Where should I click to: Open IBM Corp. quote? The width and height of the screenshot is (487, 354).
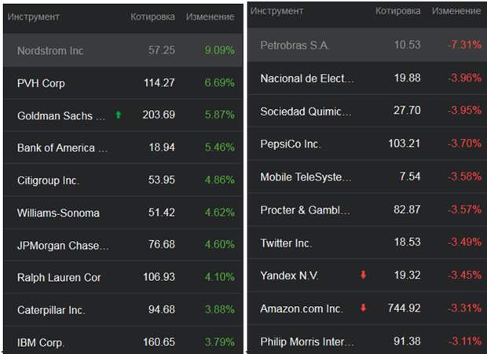point(123,342)
